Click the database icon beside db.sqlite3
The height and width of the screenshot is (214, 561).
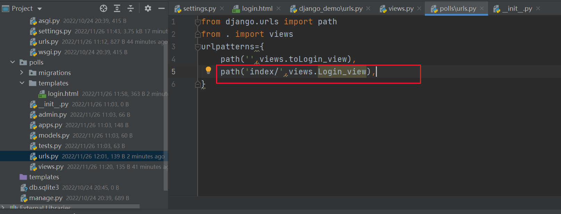pos(24,188)
